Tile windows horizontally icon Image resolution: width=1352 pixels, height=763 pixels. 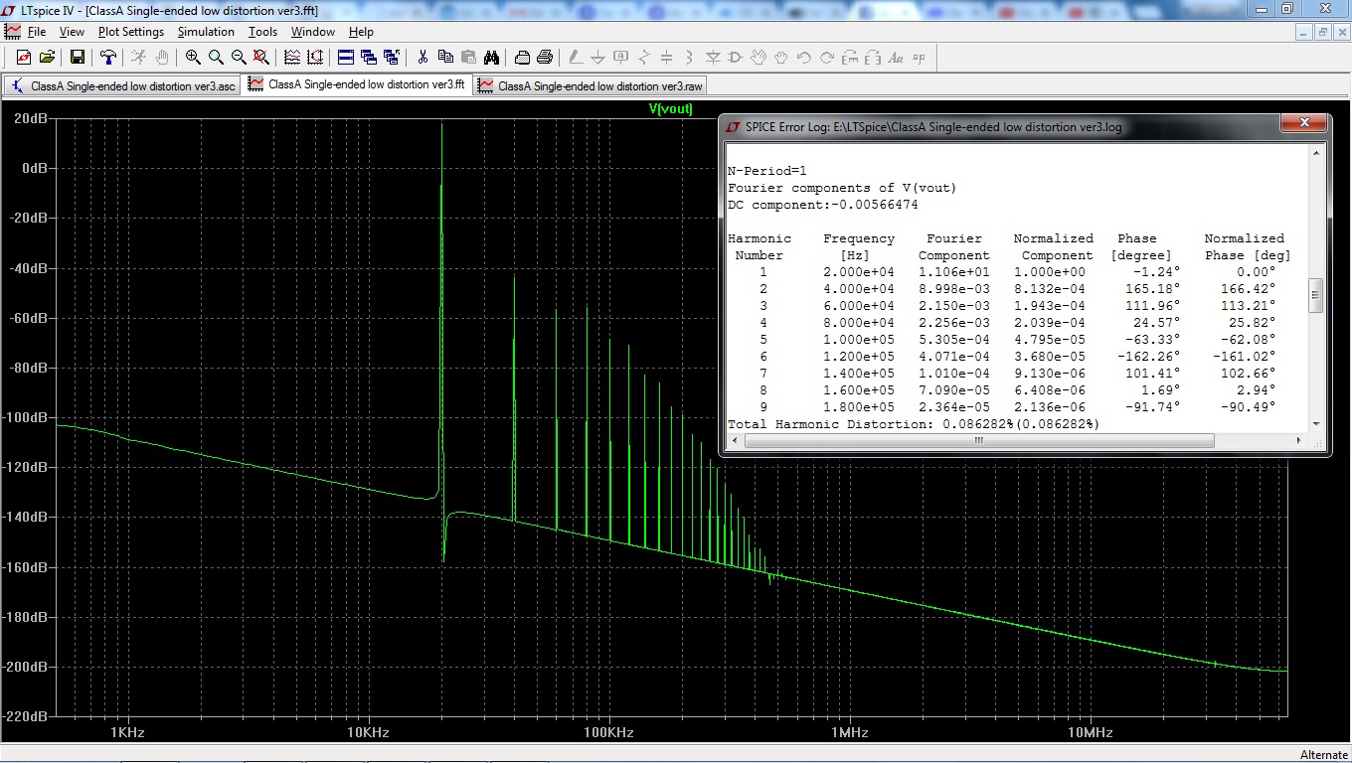point(346,57)
